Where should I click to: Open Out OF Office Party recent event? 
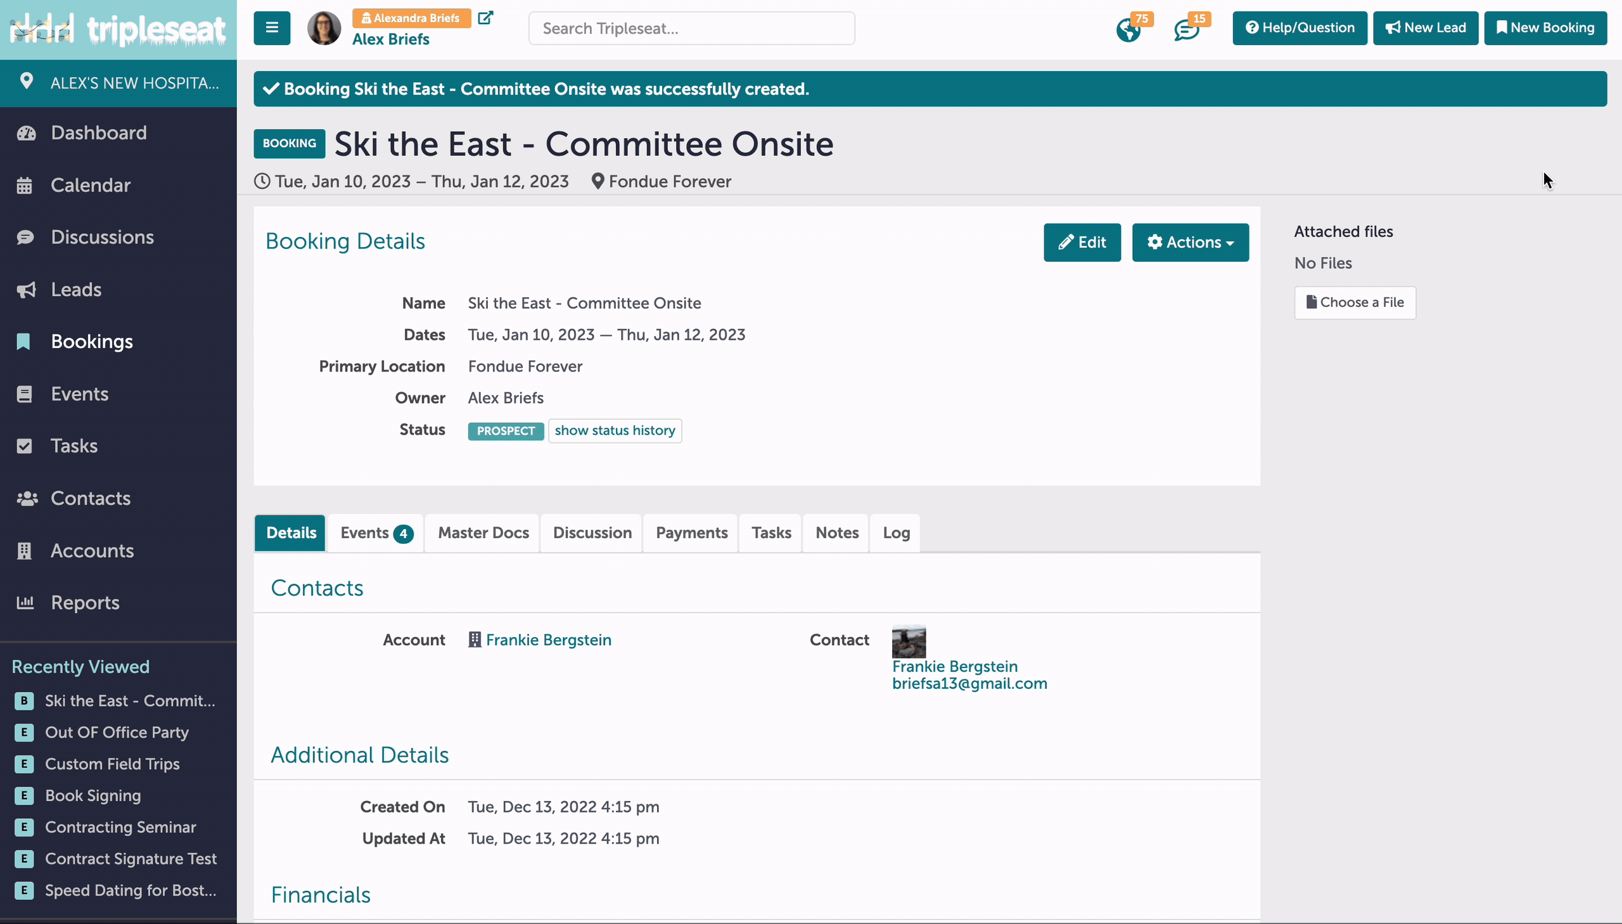pos(117,733)
